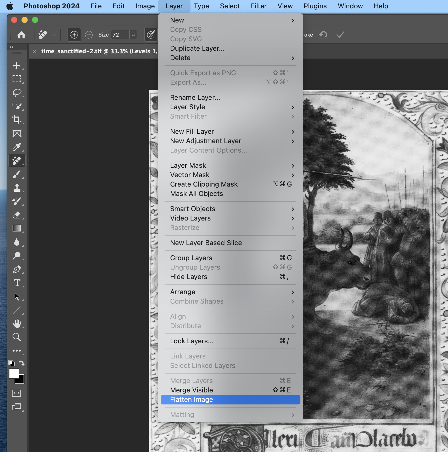This screenshot has width=448, height=452.
Task: Select the Line tool
Action: pyautogui.click(x=17, y=310)
